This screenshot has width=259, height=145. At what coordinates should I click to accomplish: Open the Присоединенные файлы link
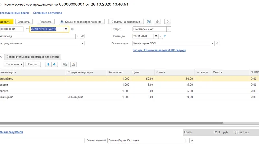[14, 13]
